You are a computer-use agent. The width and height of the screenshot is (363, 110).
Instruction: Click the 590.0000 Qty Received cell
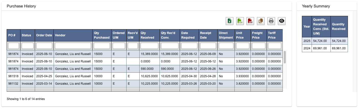point(149,69)
